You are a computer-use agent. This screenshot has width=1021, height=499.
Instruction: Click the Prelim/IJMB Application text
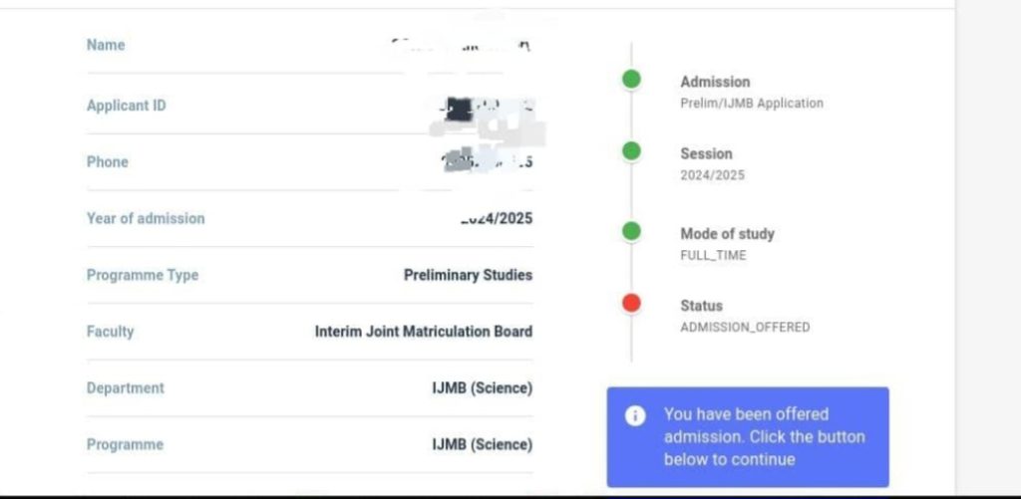coord(752,103)
